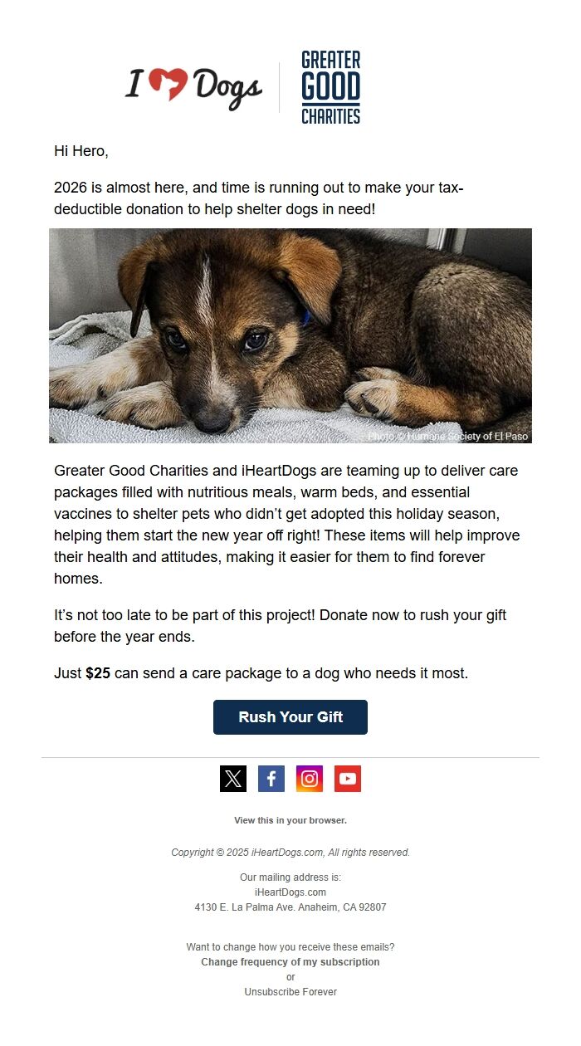Click the iHeartDogs.com copyright line
581x1046 pixels.
290,852
